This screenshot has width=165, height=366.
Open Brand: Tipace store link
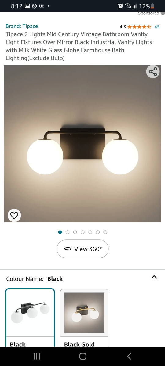click(22, 26)
